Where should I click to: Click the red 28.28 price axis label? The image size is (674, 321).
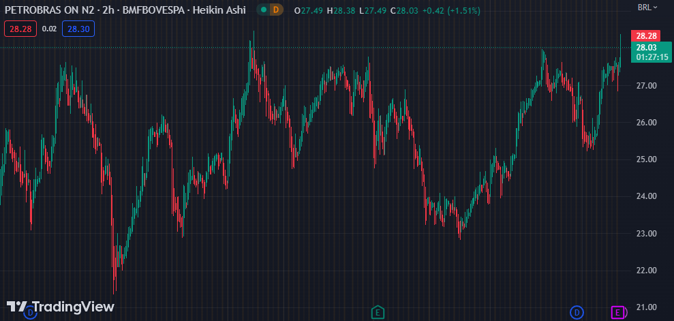pyautogui.click(x=645, y=35)
